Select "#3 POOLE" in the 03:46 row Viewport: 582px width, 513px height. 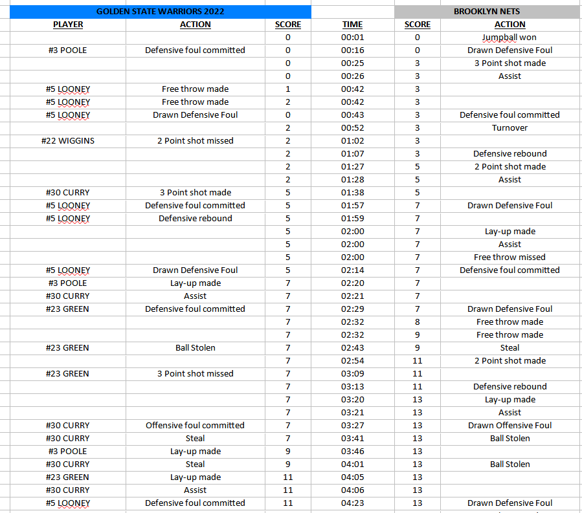tap(68, 452)
